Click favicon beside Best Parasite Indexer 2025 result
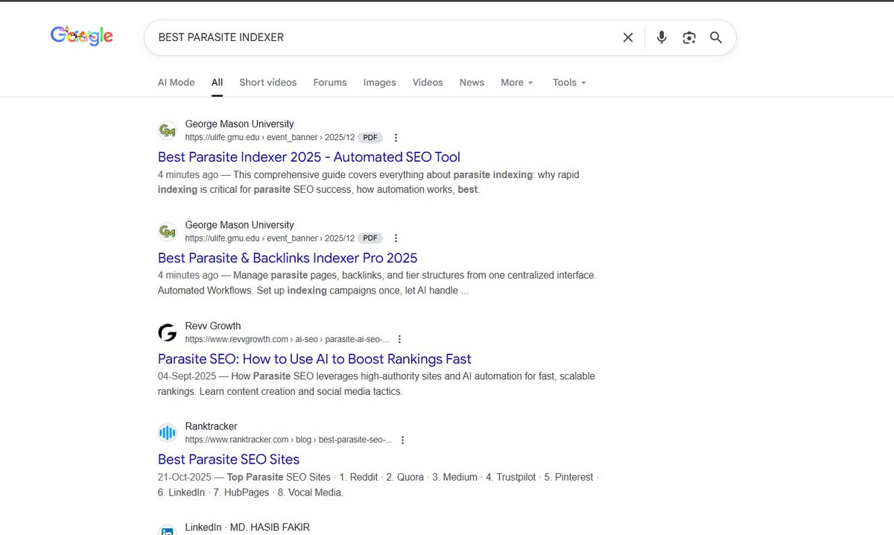The width and height of the screenshot is (894, 535). 168,130
